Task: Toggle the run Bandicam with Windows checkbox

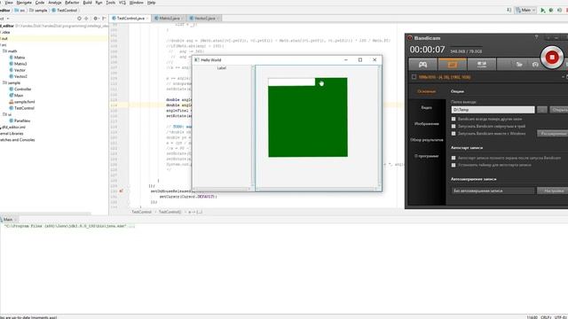Action: tap(454, 134)
